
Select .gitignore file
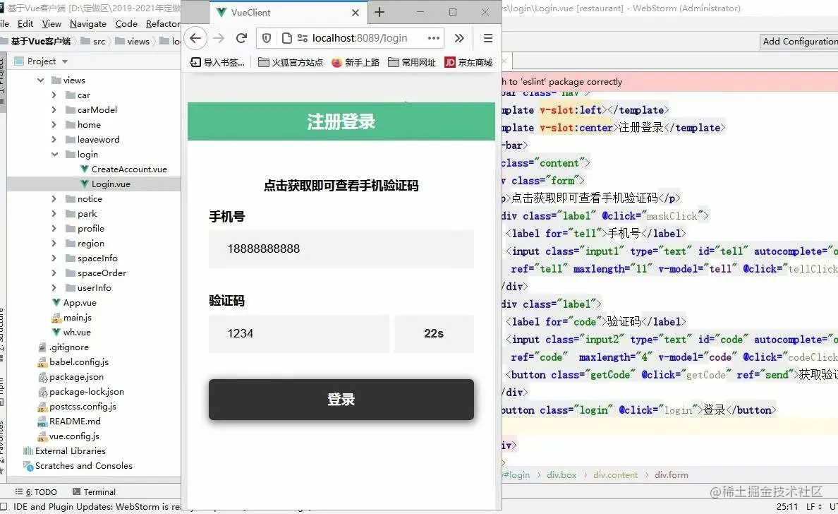63,347
